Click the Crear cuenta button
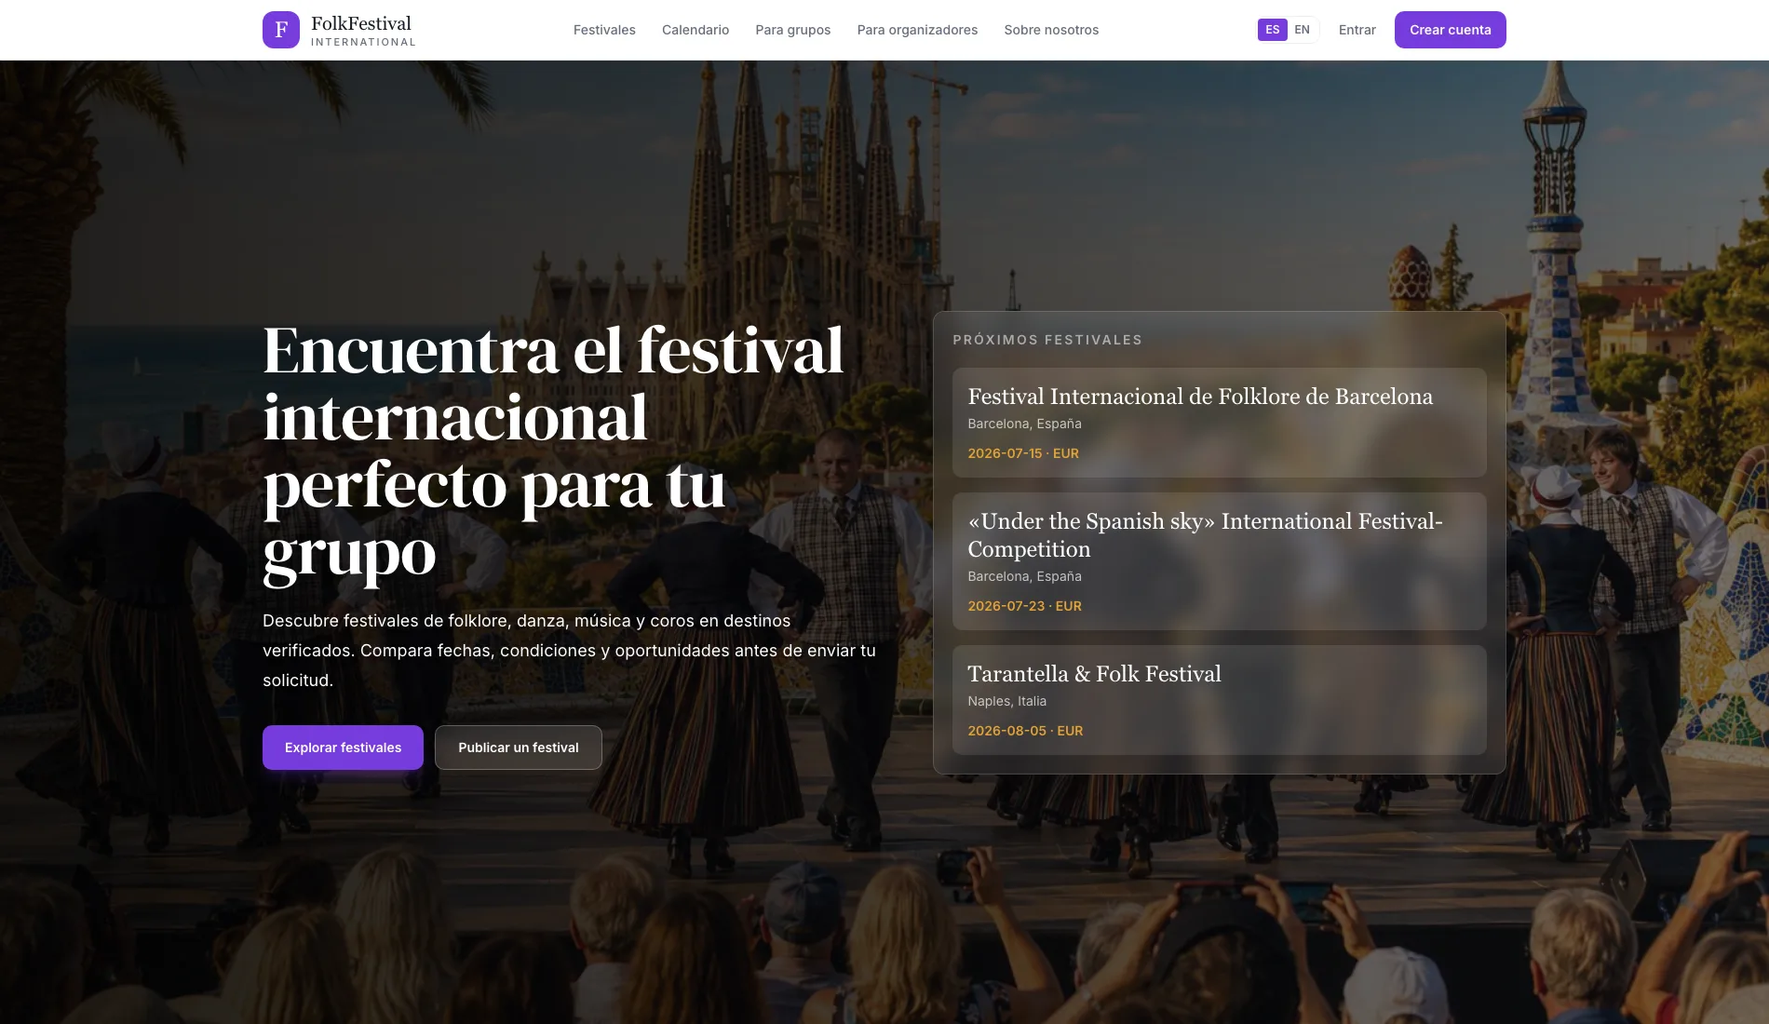 pos(1450,30)
